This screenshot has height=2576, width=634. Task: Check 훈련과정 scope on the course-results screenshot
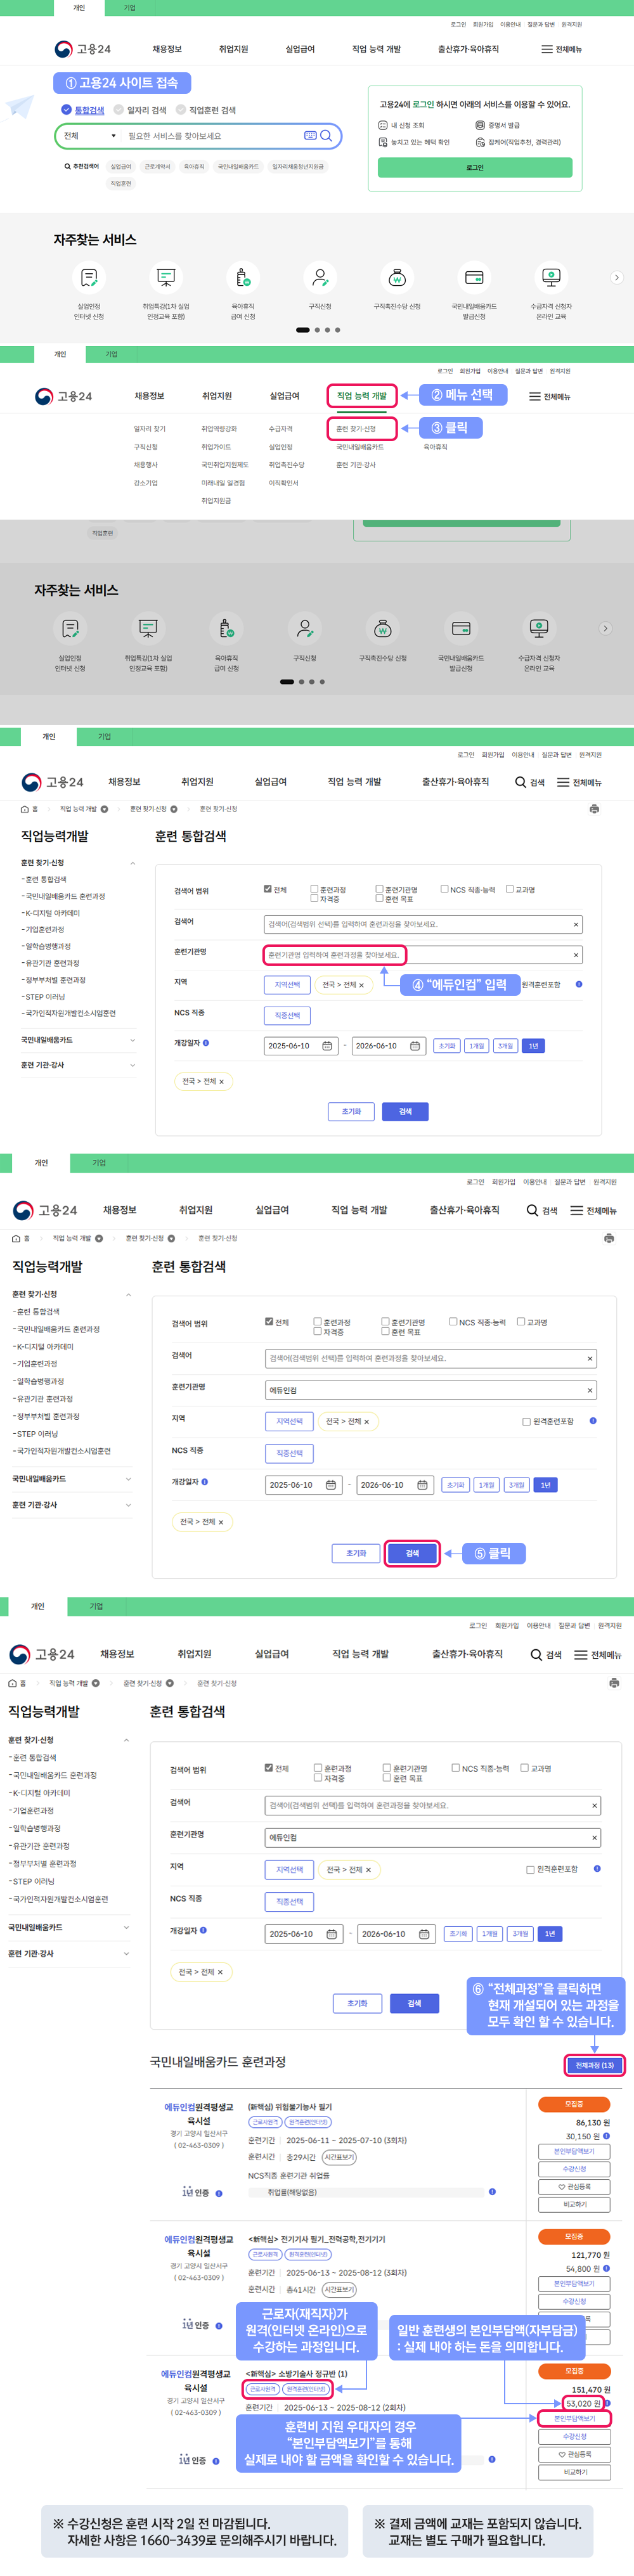pyautogui.click(x=318, y=1768)
